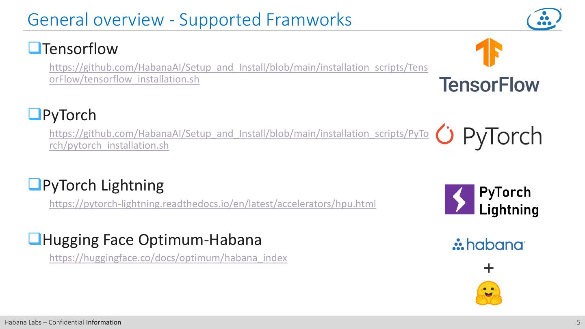585x329 pixels.
Task: Click the plus sign between habana and emoji
Action: (489, 268)
